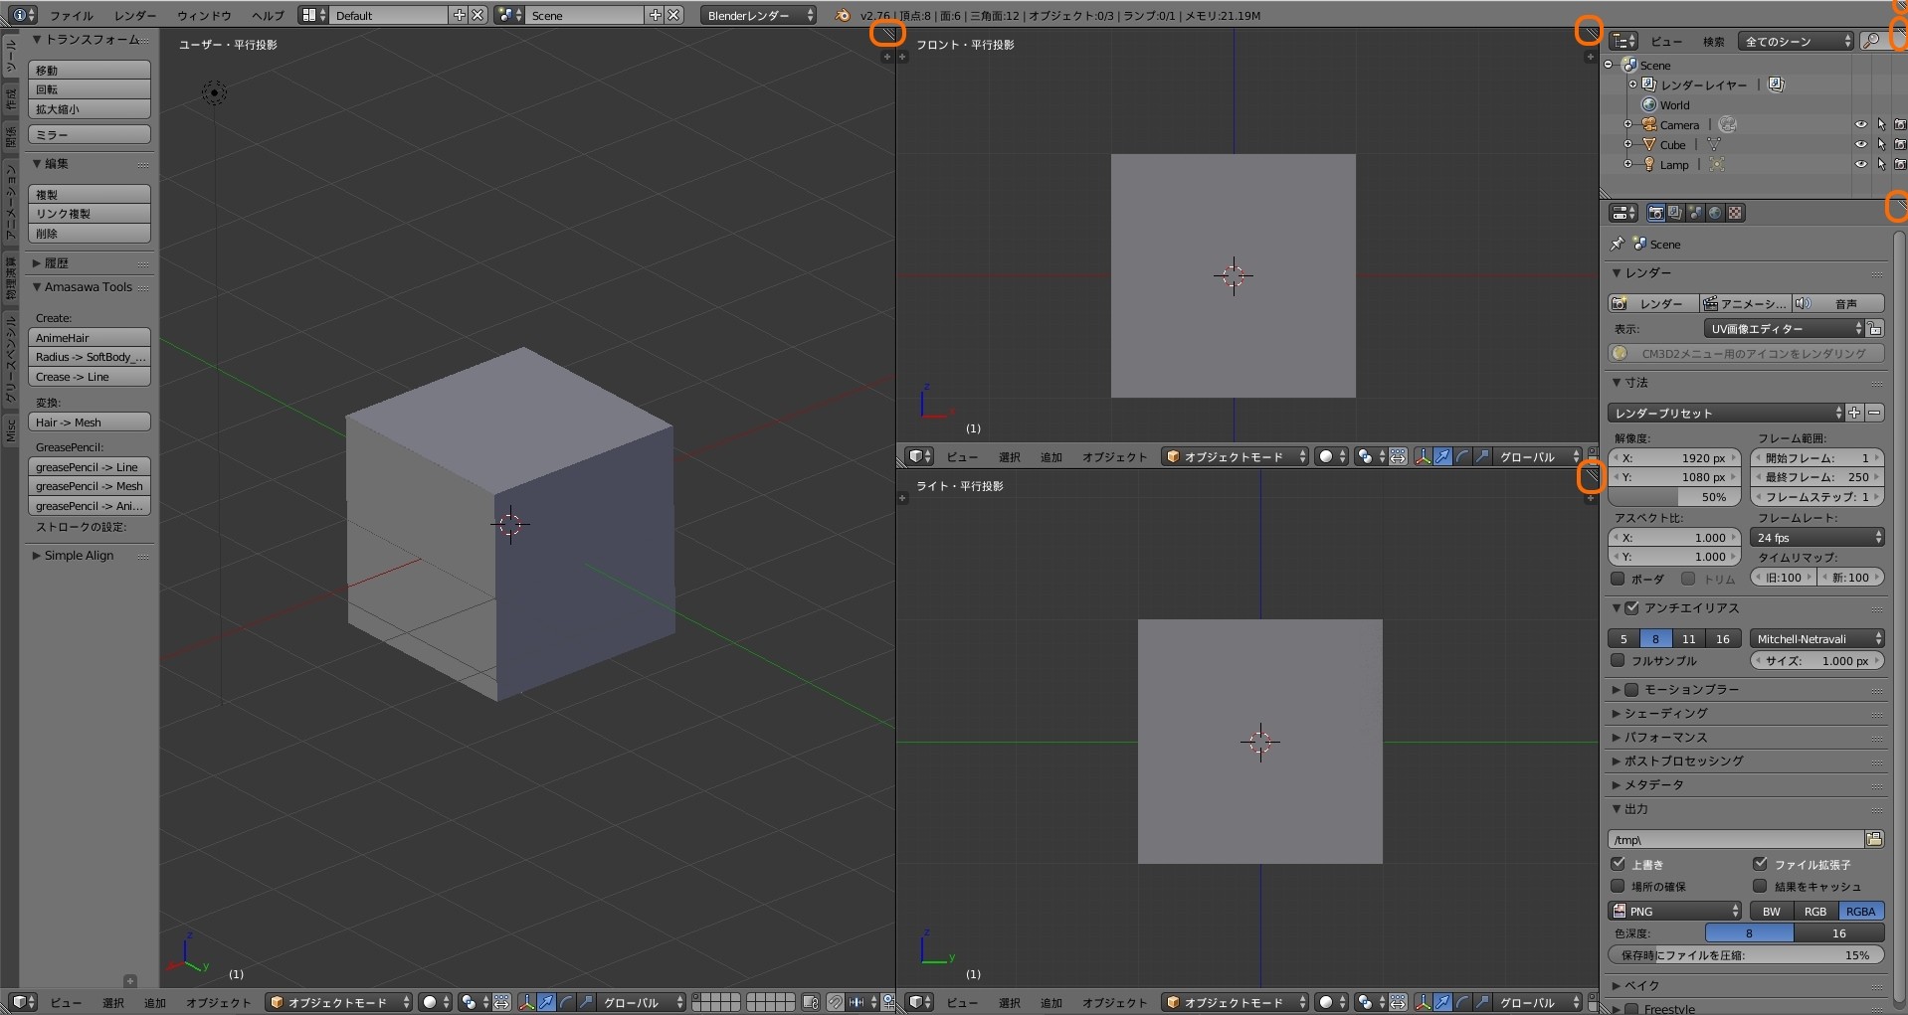Viewport: 1908px width, 1015px height.
Task: Hide Lamp using its eye icon in Outliner
Action: tap(1860, 164)
